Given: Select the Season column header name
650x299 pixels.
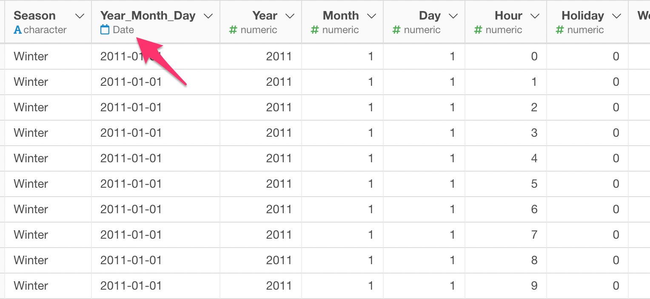Looking at the screenshot, I should (x=34, y=16).
